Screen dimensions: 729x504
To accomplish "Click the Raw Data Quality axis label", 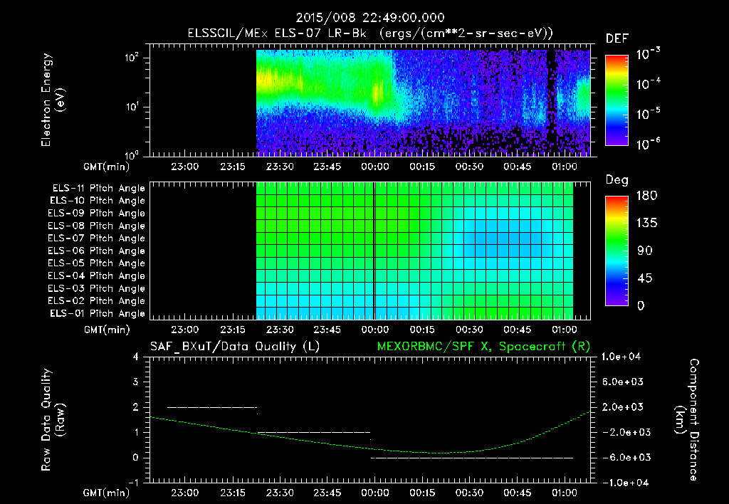I will tap(53, 420).
